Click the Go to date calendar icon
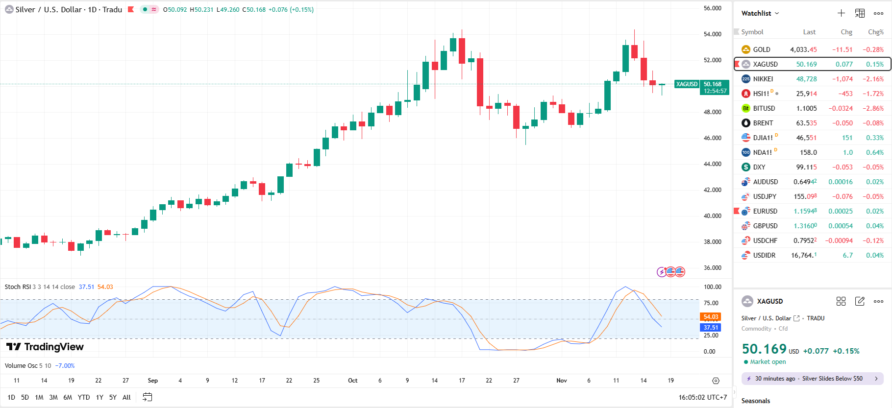This screenshot has height=408, width=892. (x=147, y=397)
